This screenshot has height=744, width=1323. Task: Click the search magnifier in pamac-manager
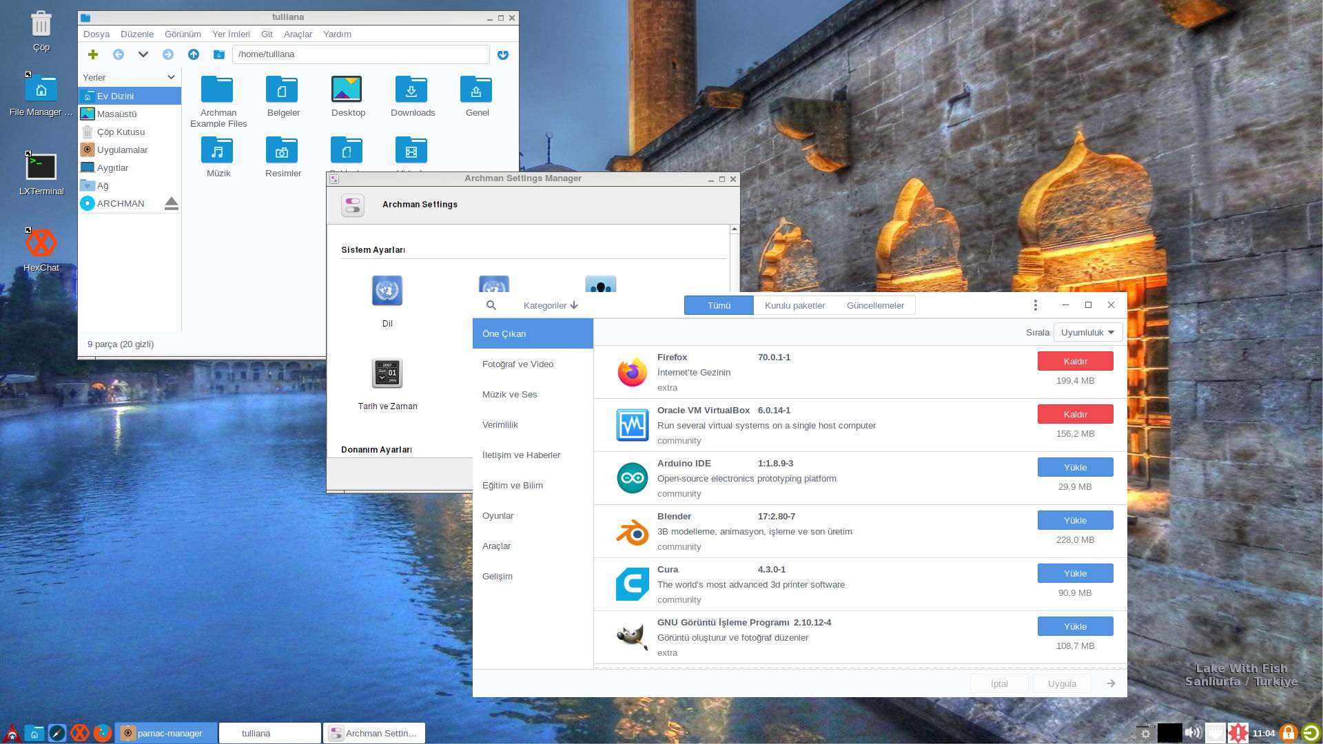(x=491, y=305)
